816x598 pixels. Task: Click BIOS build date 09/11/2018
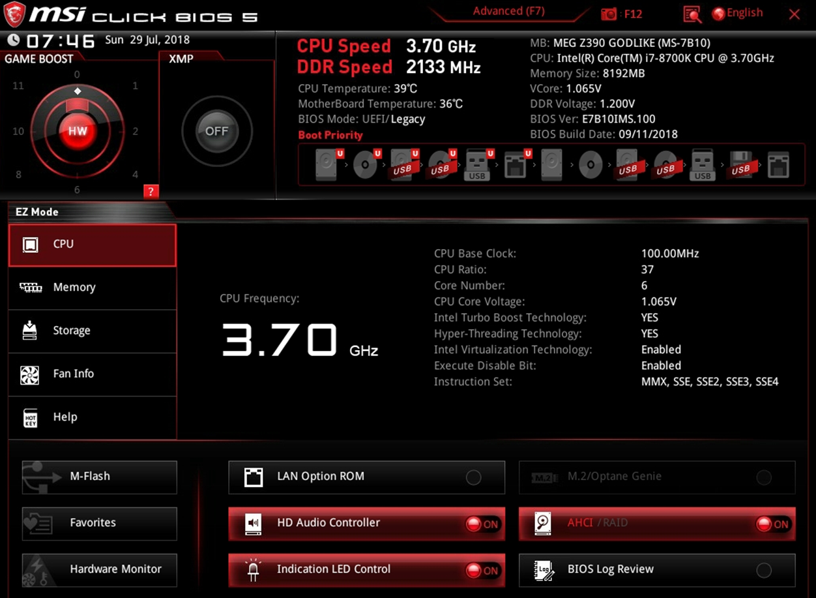pyautogui.click(x=647, y=134)
